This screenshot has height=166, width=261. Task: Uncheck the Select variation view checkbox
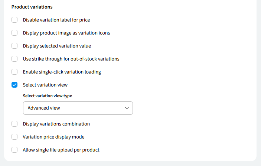pyautogui.click(x=14, y=85)
